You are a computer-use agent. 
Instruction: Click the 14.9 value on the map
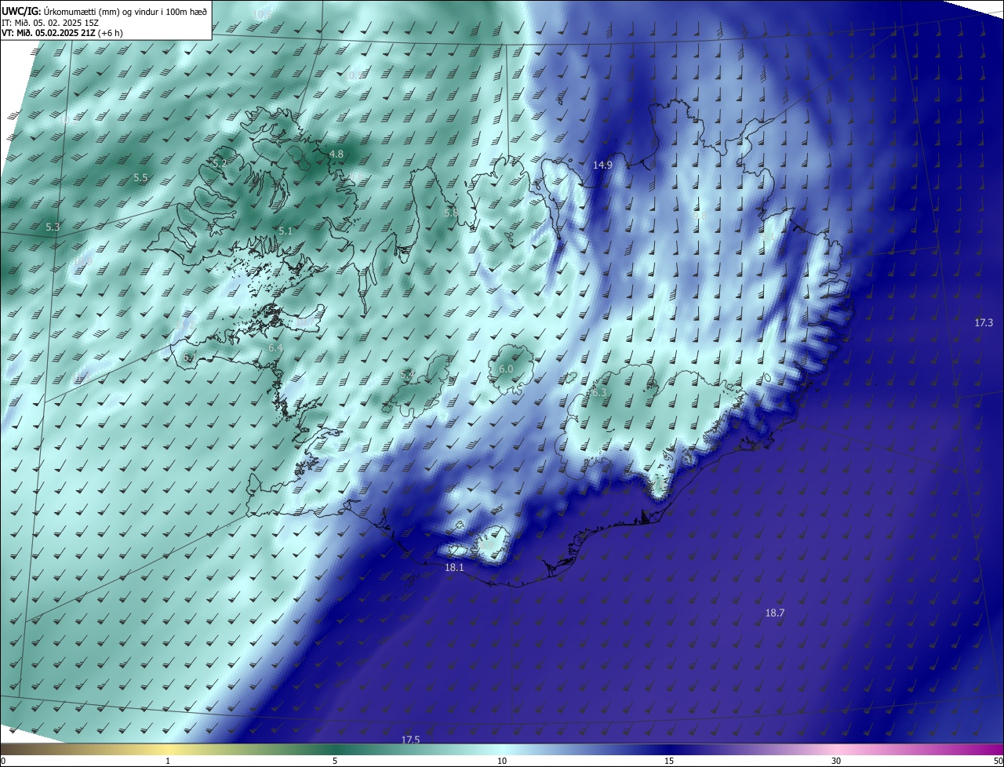602,165
